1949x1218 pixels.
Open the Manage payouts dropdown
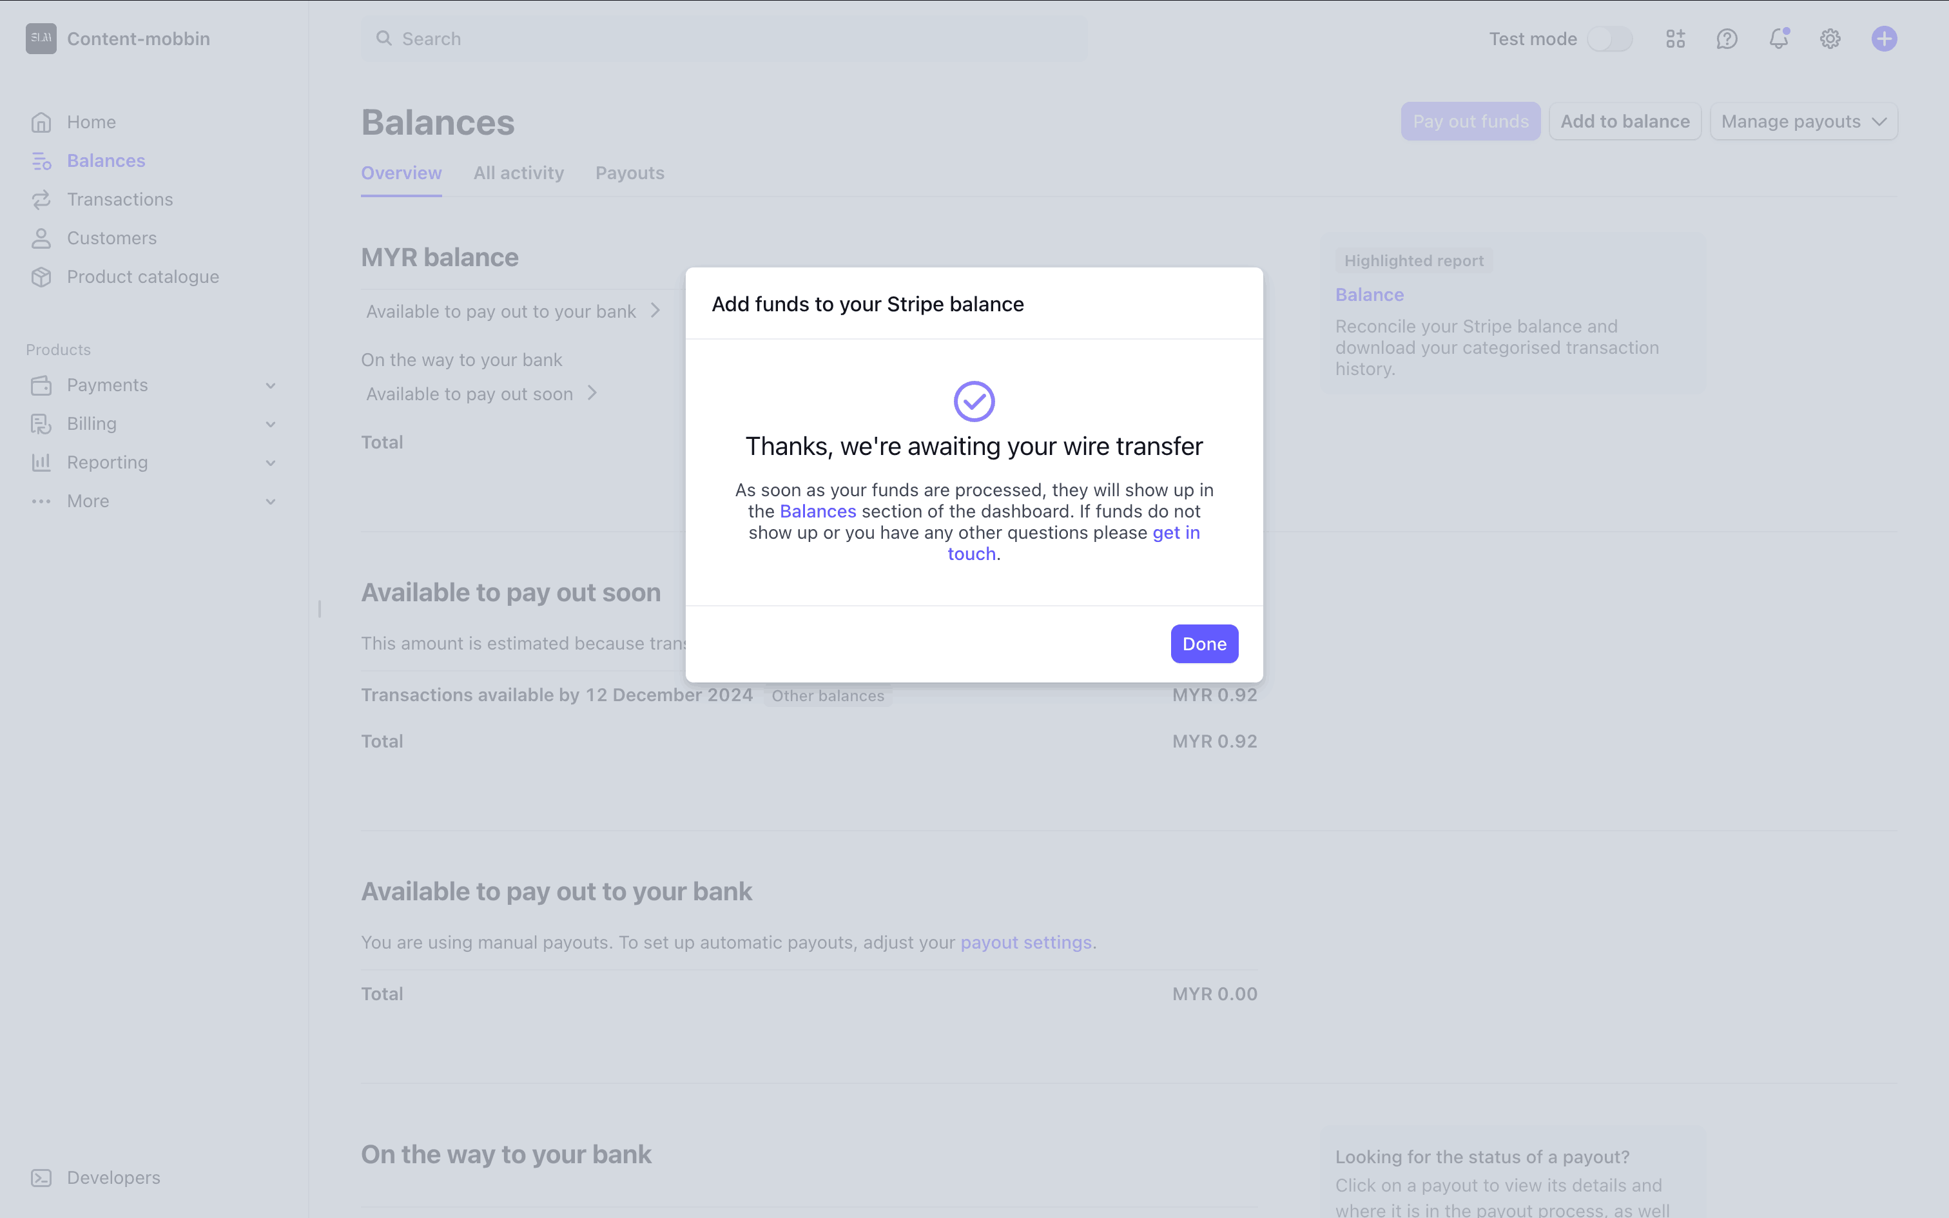tap(1803, 122)
